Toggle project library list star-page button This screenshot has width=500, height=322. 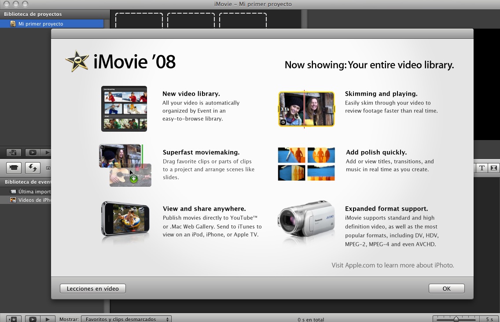point(14,152)
